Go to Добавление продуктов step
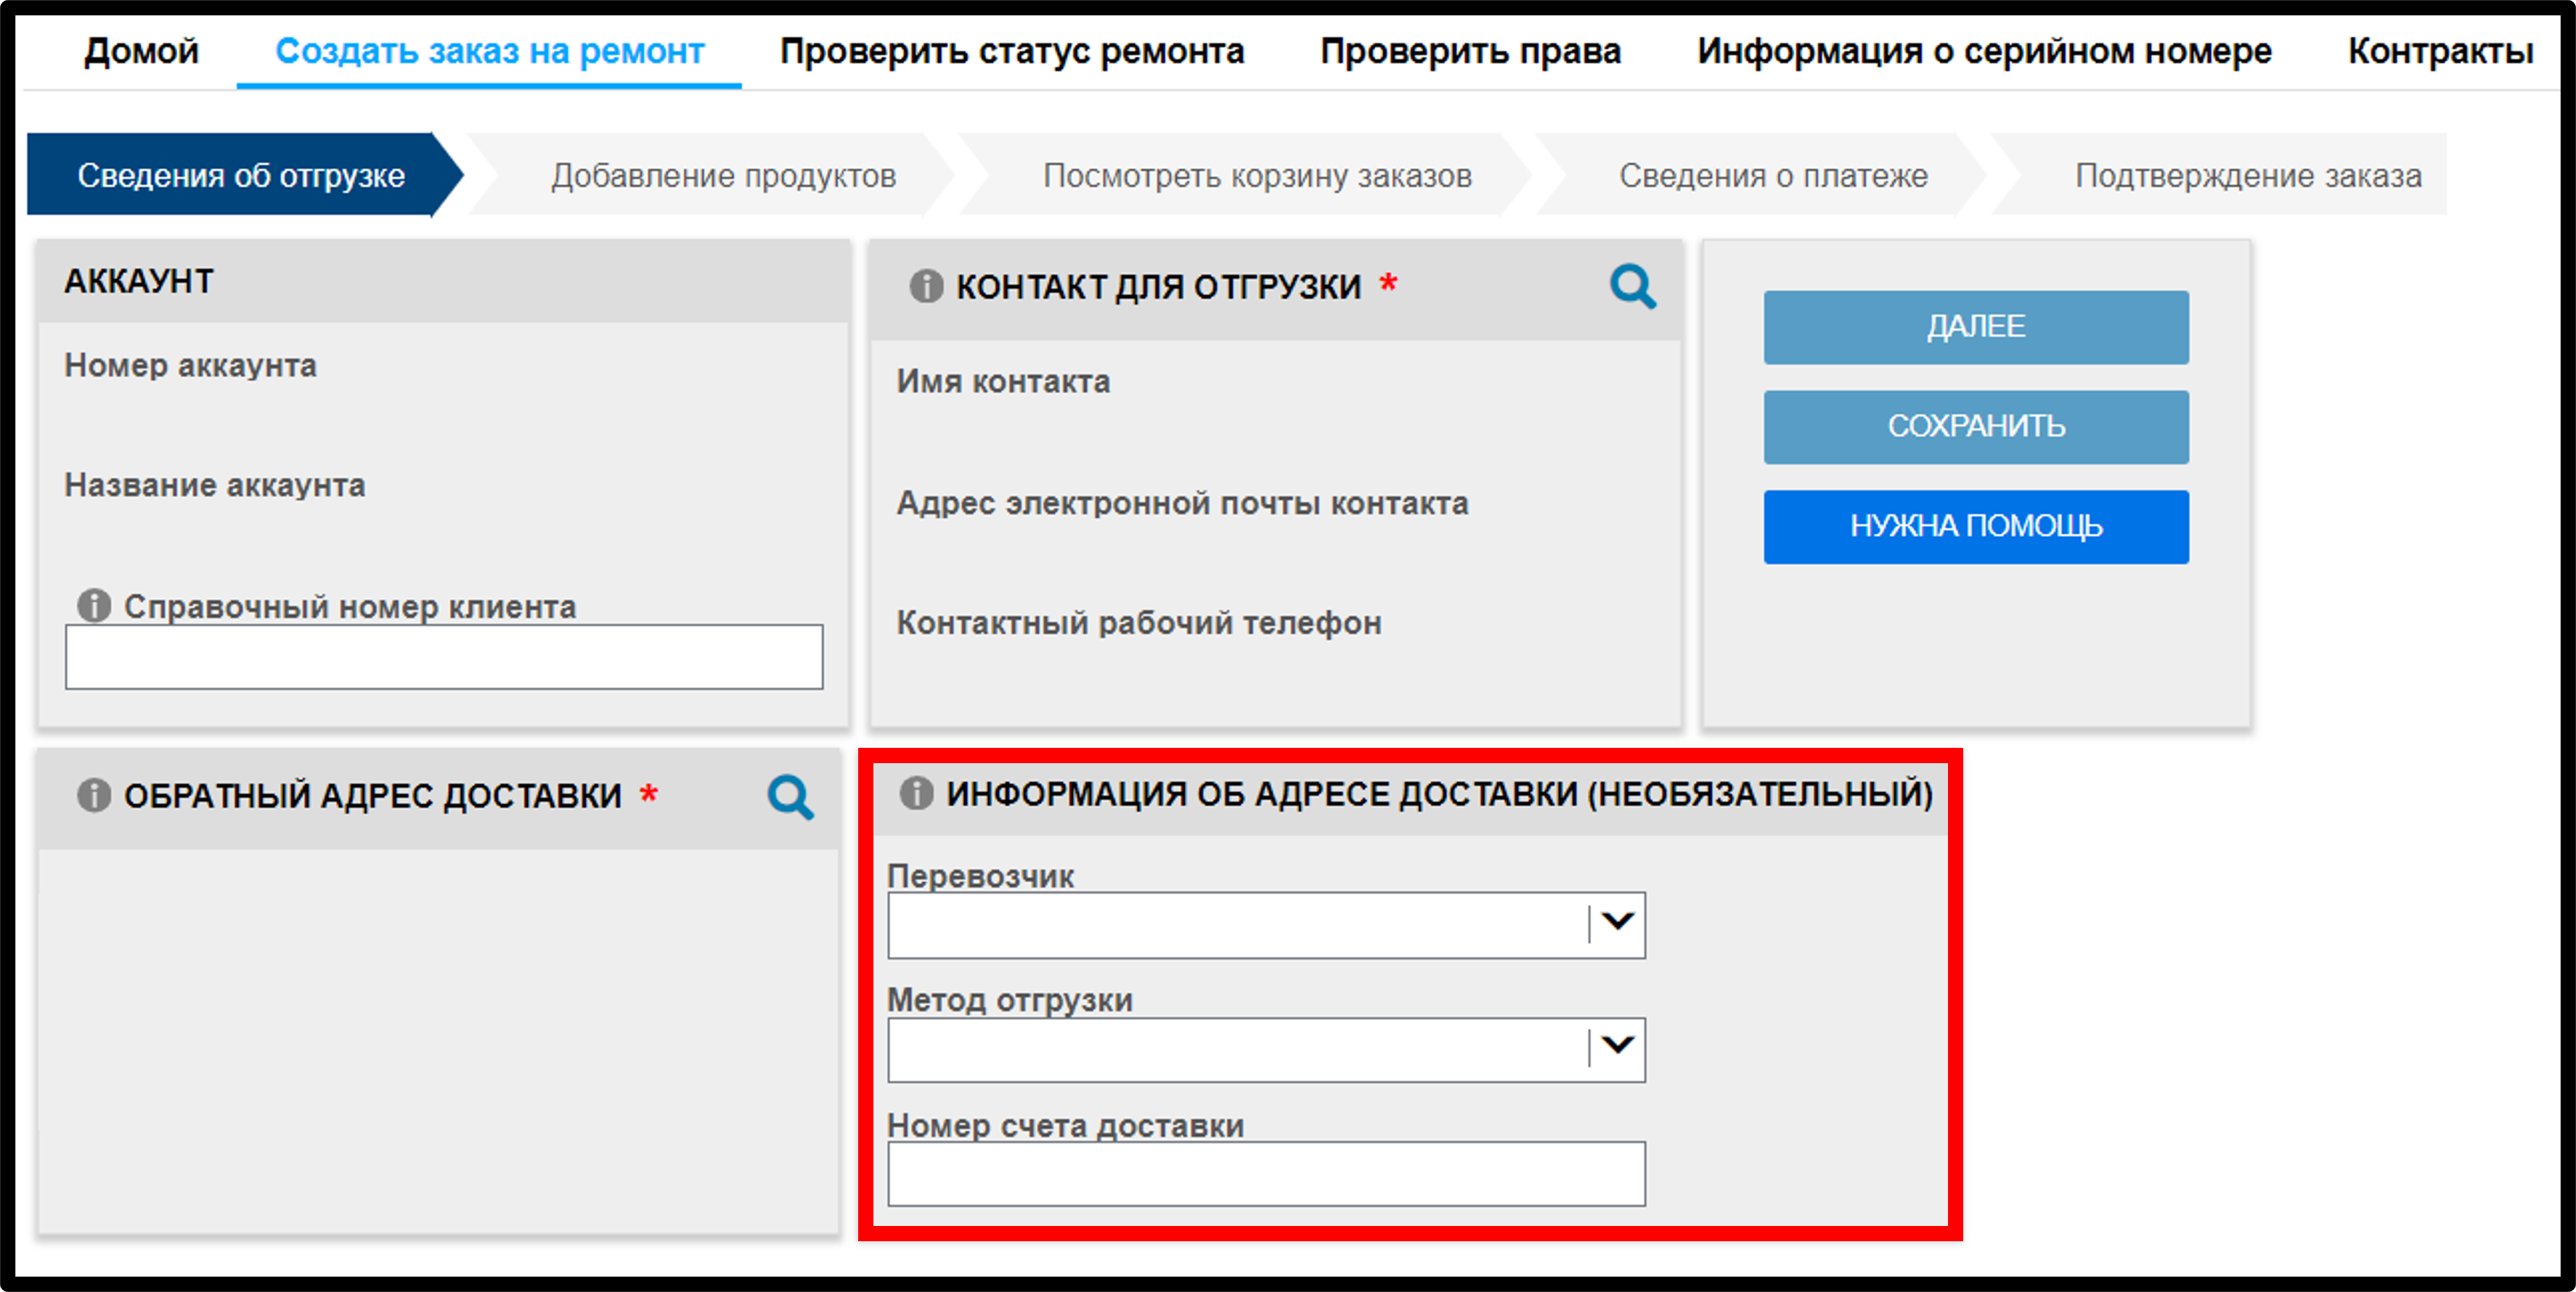 point(723,175)
